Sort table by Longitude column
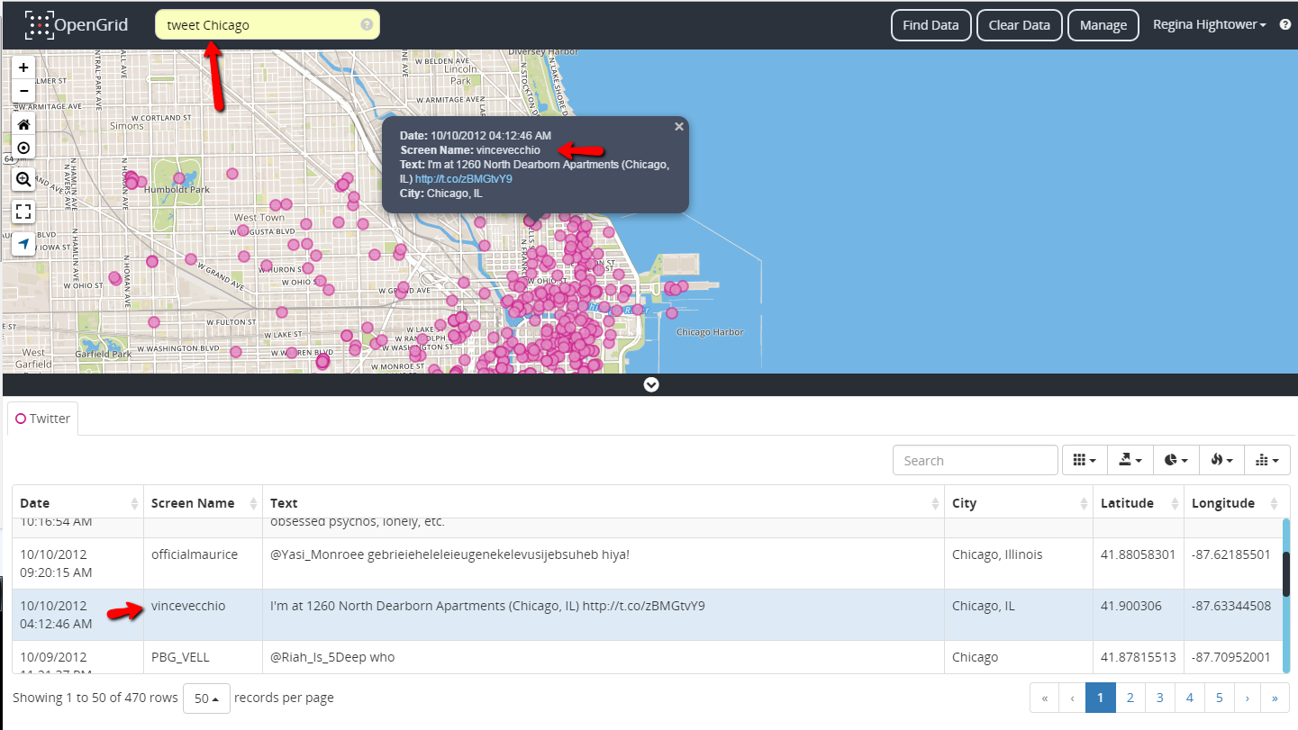The height and width of the screenshot is (730, 1298). click(x=1235, y=503)
